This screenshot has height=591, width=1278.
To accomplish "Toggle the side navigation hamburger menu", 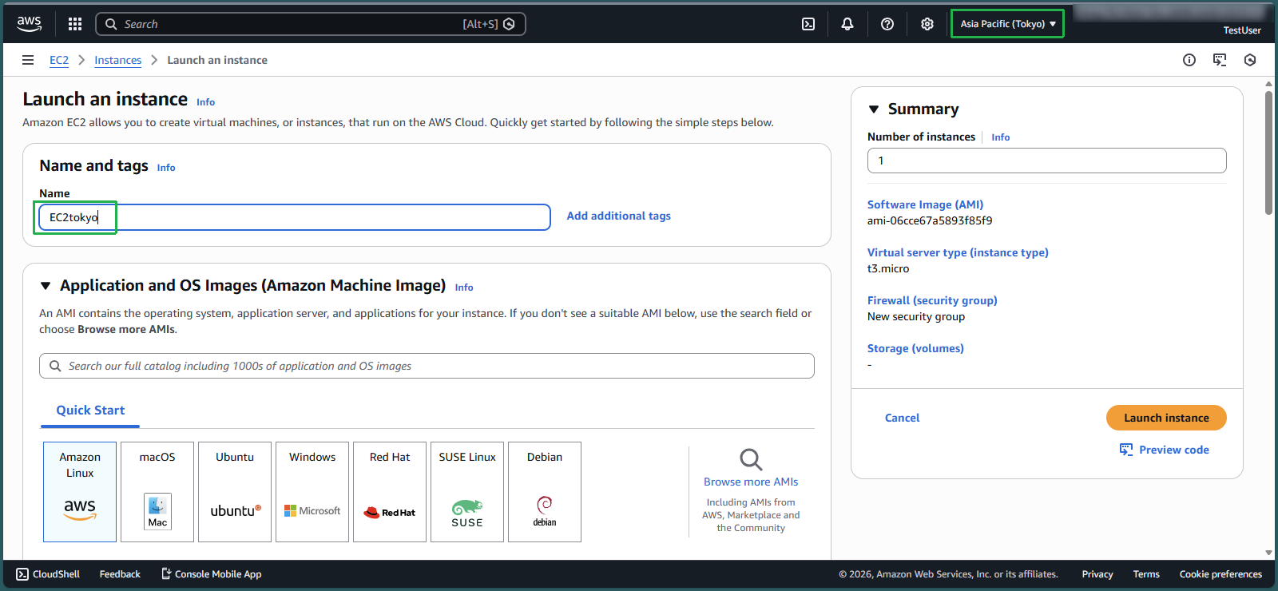I will [28, 60].
